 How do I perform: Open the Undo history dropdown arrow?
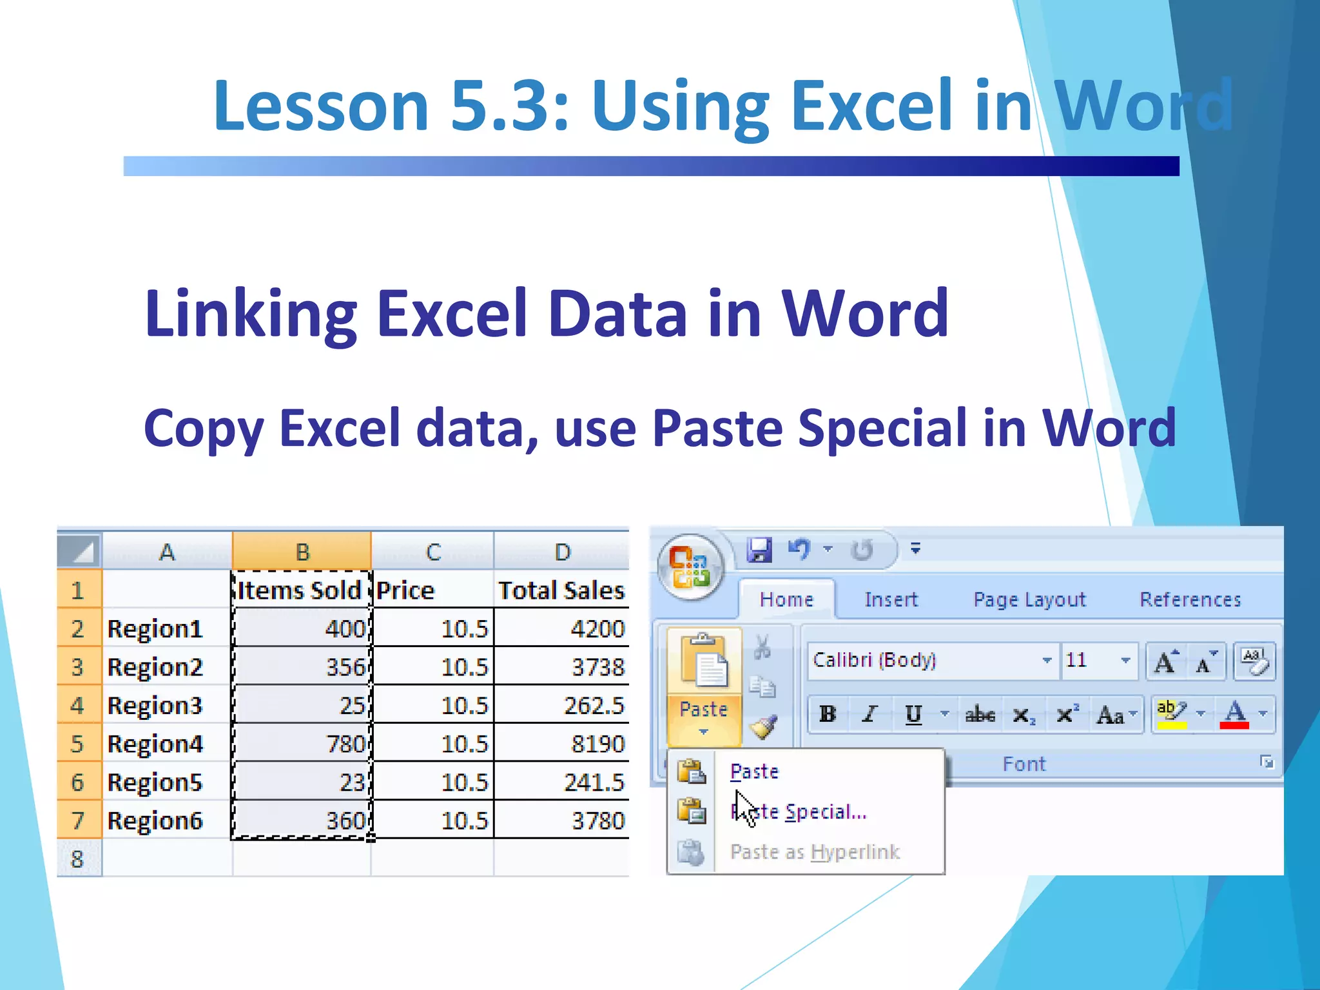pos(828,549)
